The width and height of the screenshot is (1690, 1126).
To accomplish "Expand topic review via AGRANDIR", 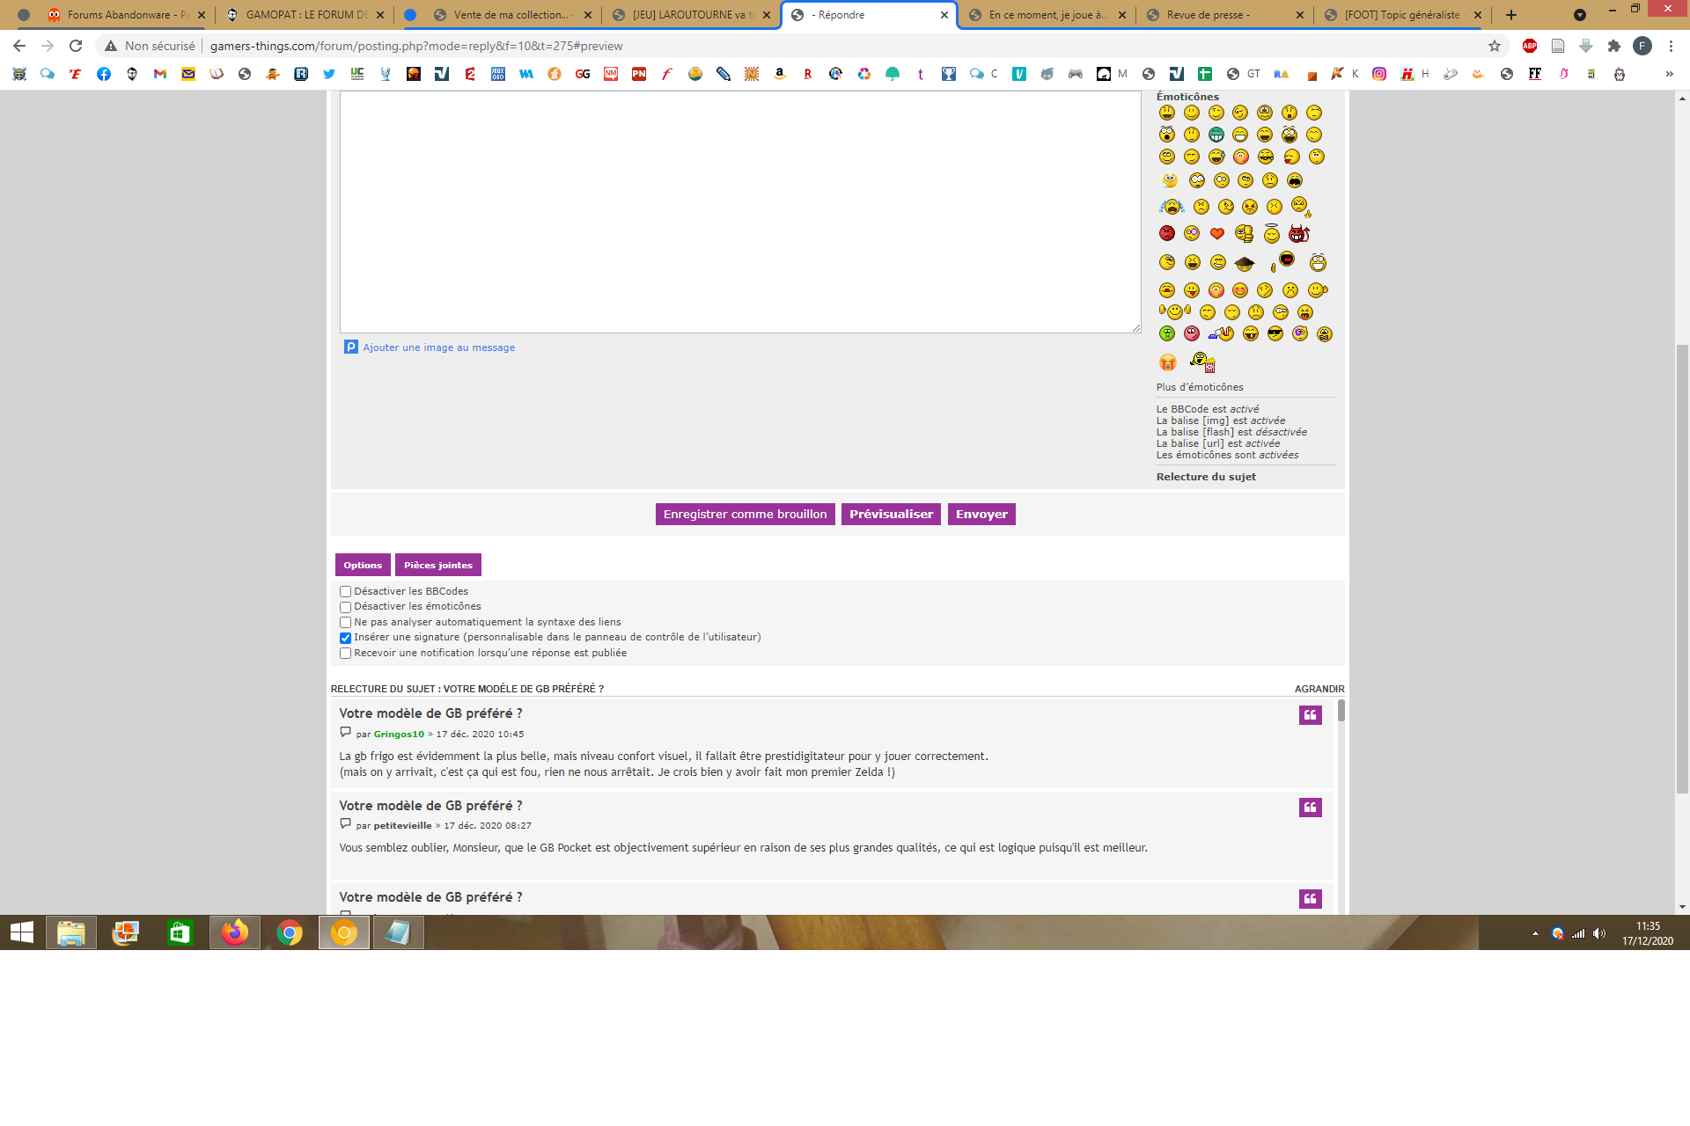I will [x=1319, y=689].
